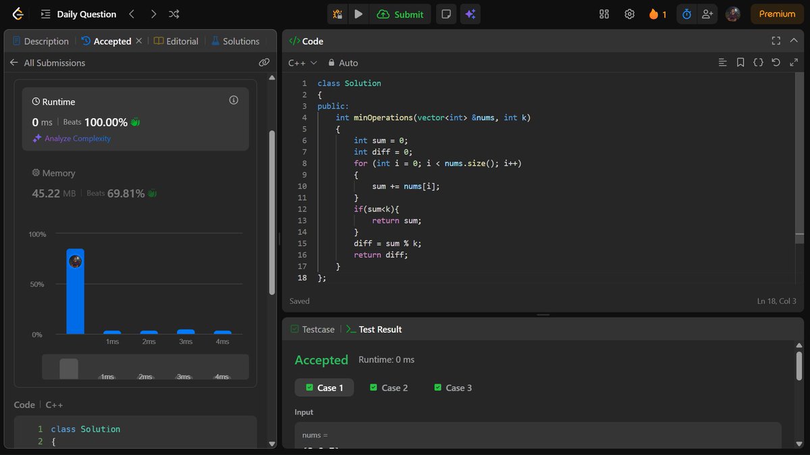The image size is (810, 455).
Task: Expand the editor with diagonal arrows icon
Action: 793,63
